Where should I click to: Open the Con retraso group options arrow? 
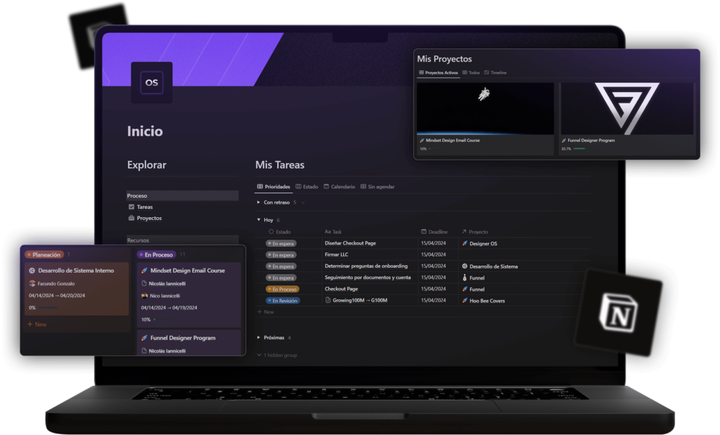[303, 203]
